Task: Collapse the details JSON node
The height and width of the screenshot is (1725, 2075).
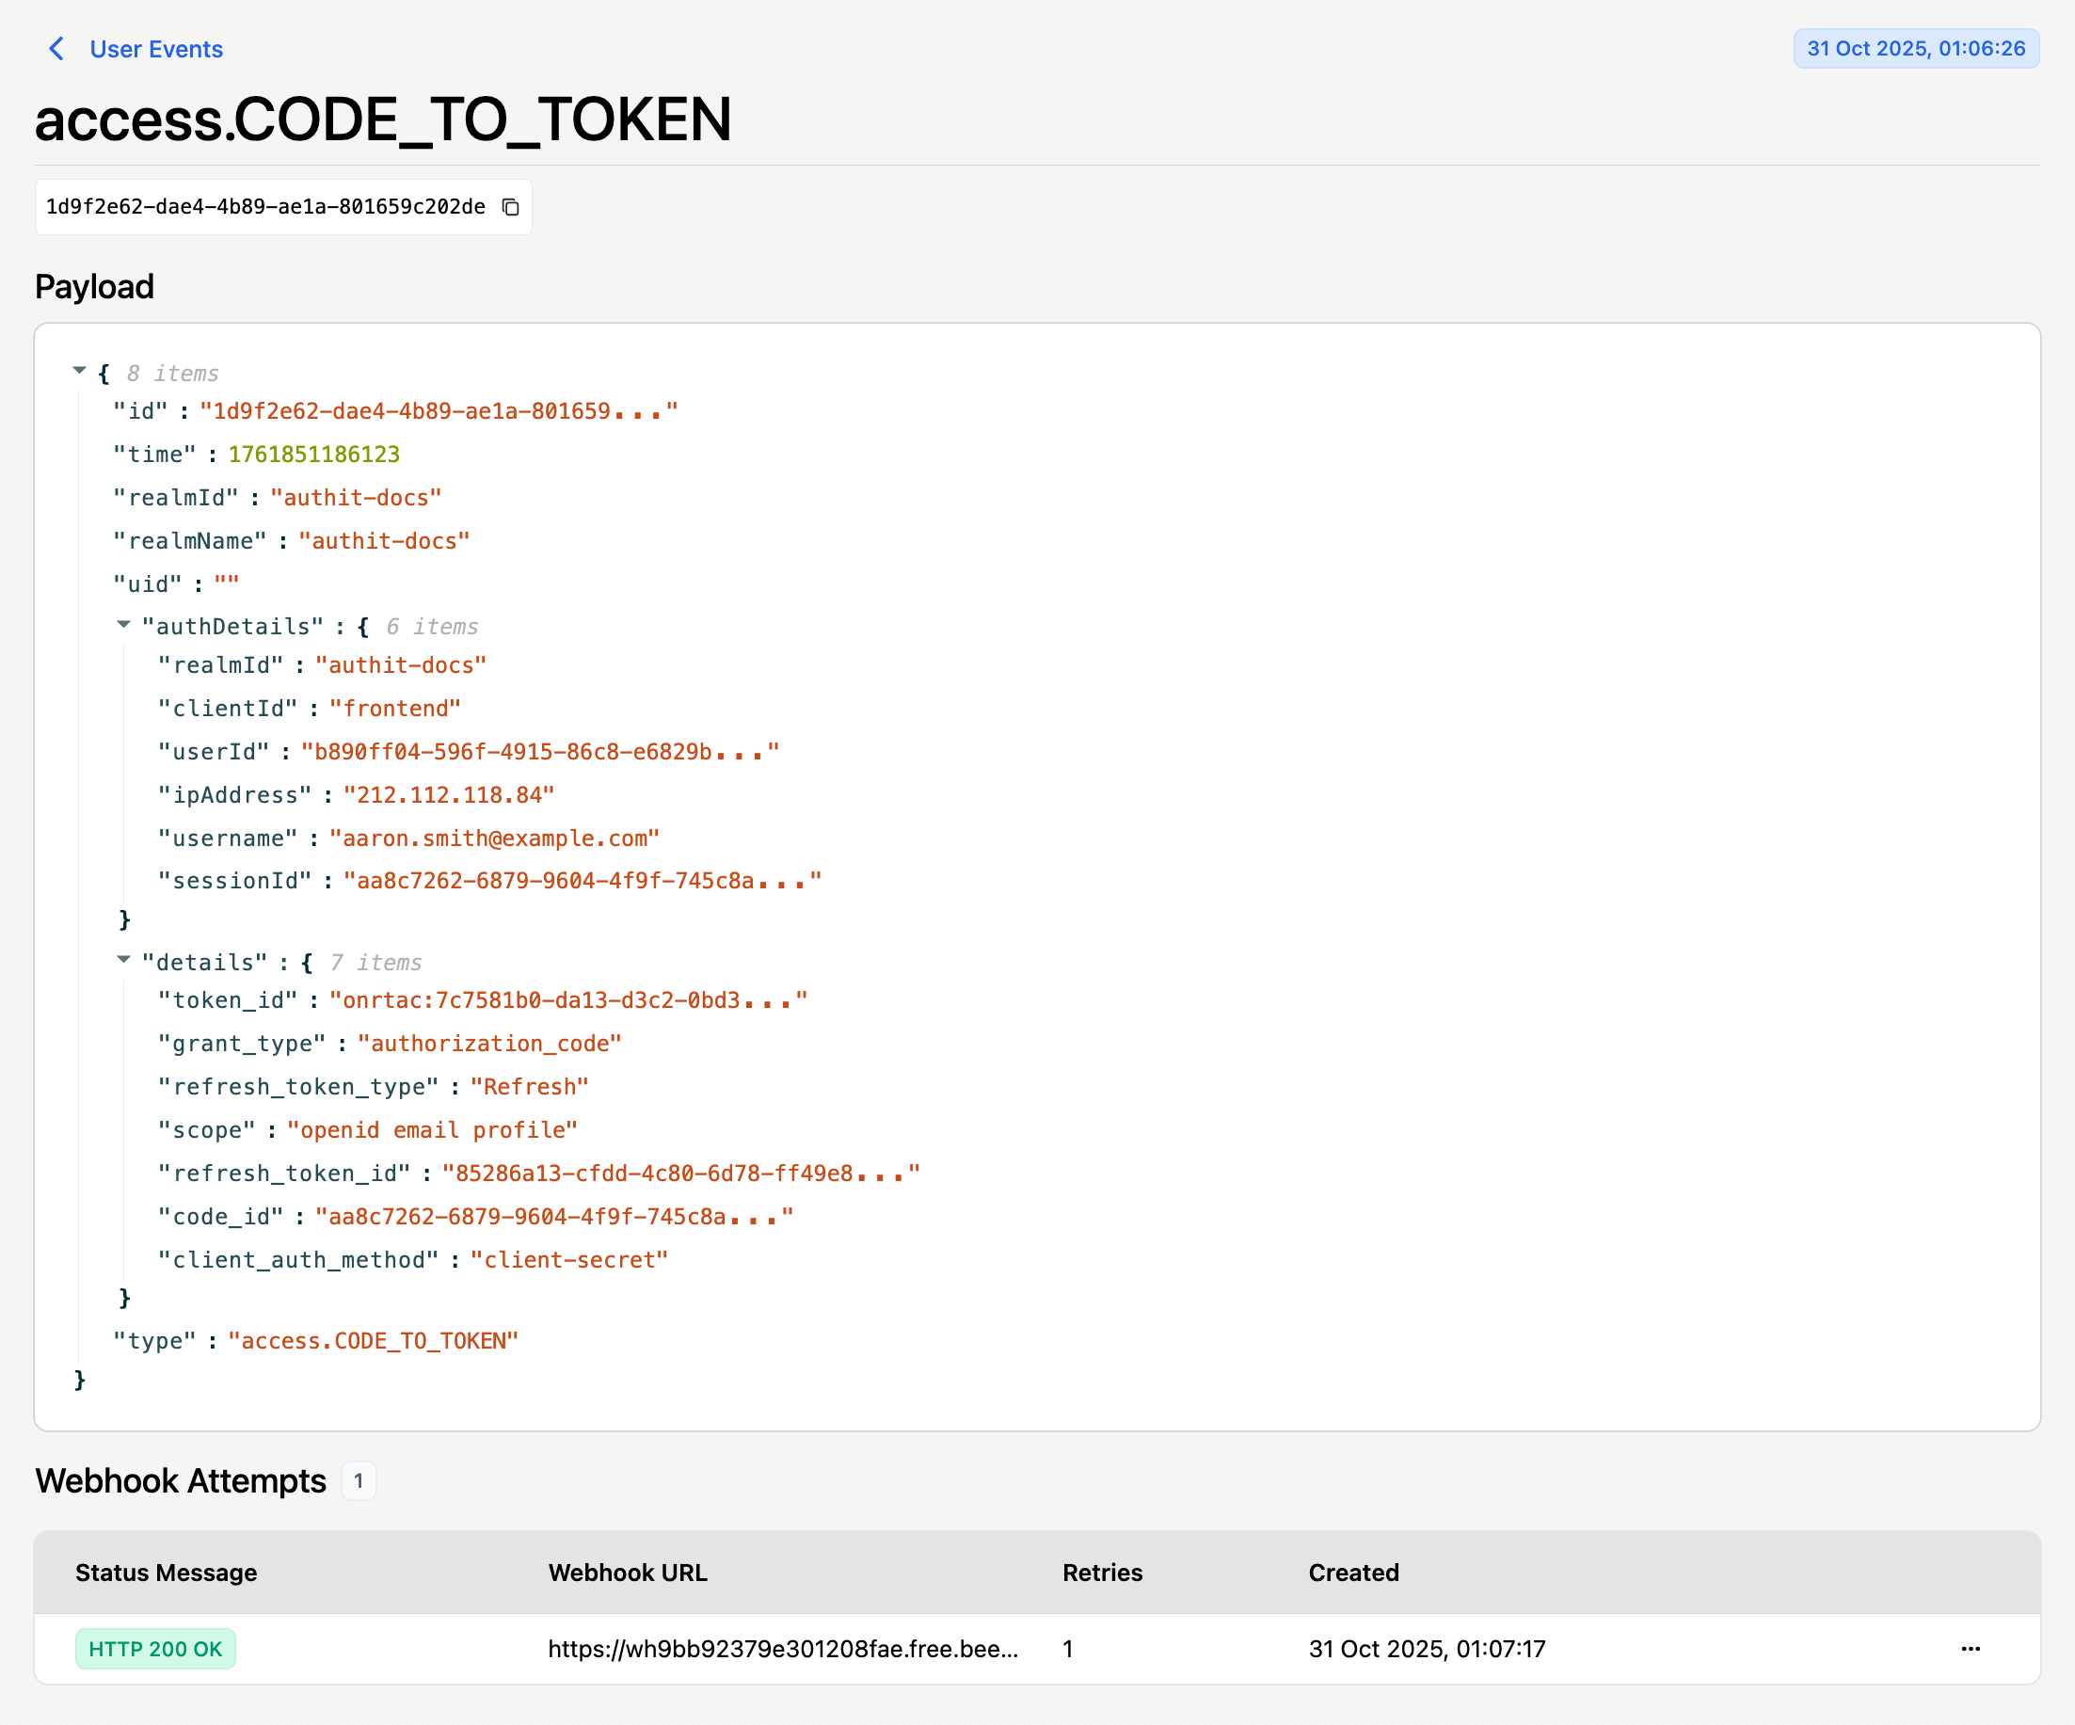Action: point(123,959)
